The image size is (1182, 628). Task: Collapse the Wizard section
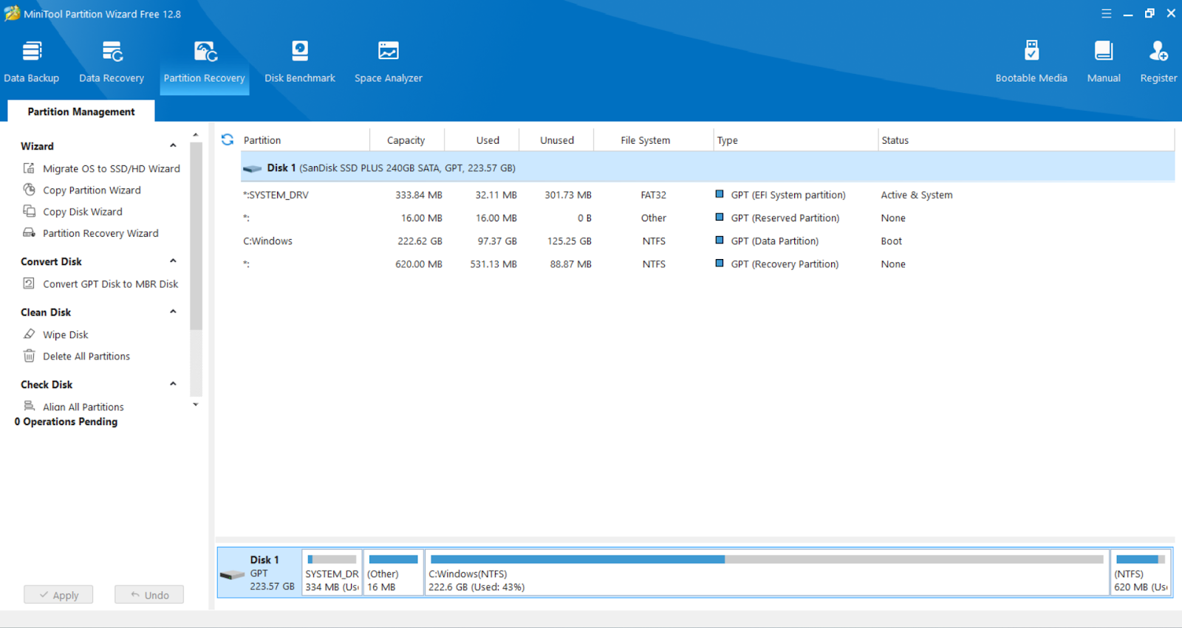[173, 146]
